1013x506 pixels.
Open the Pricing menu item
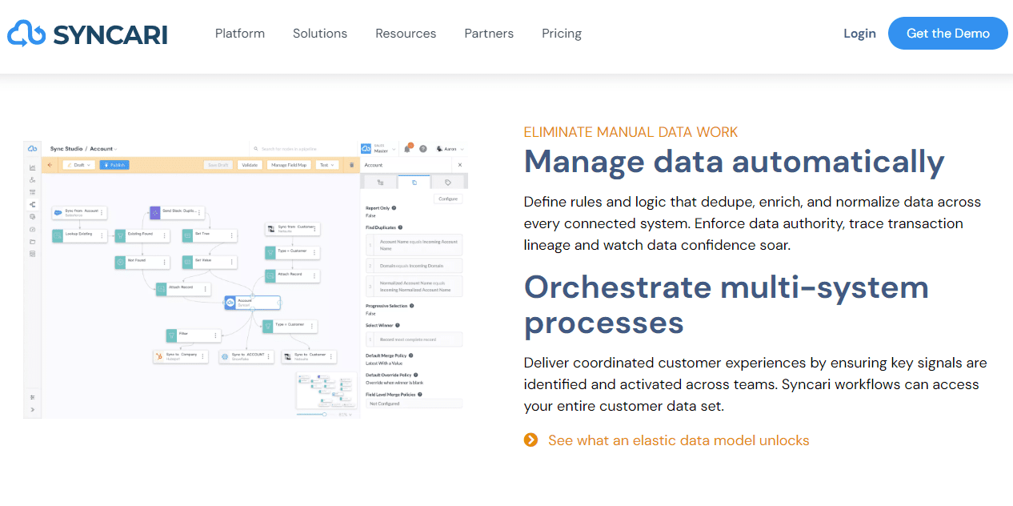[562, 34]
